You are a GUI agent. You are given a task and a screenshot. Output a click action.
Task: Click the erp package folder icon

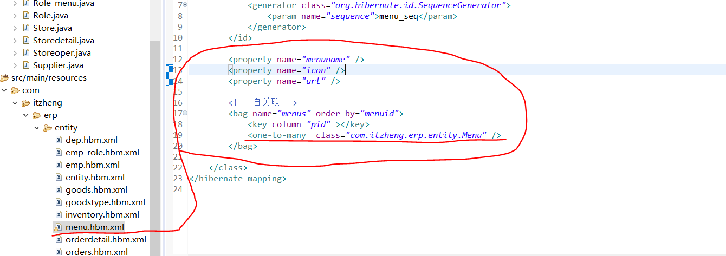[x=37, y=115]
